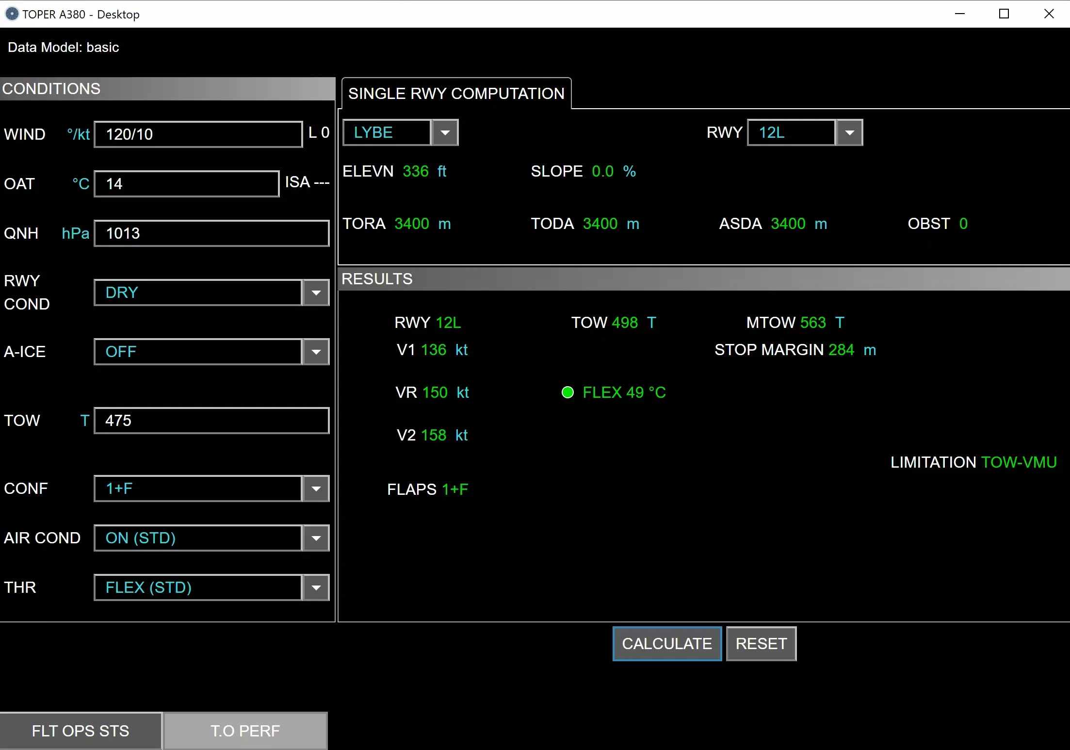1070x750 pixels.
Task: Select the T.O PERF tab
Action: [245, 731]
